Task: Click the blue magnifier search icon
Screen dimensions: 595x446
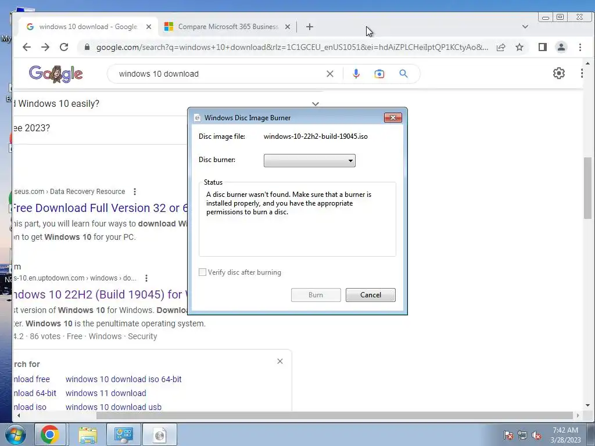Action: [x=403, y=74]
